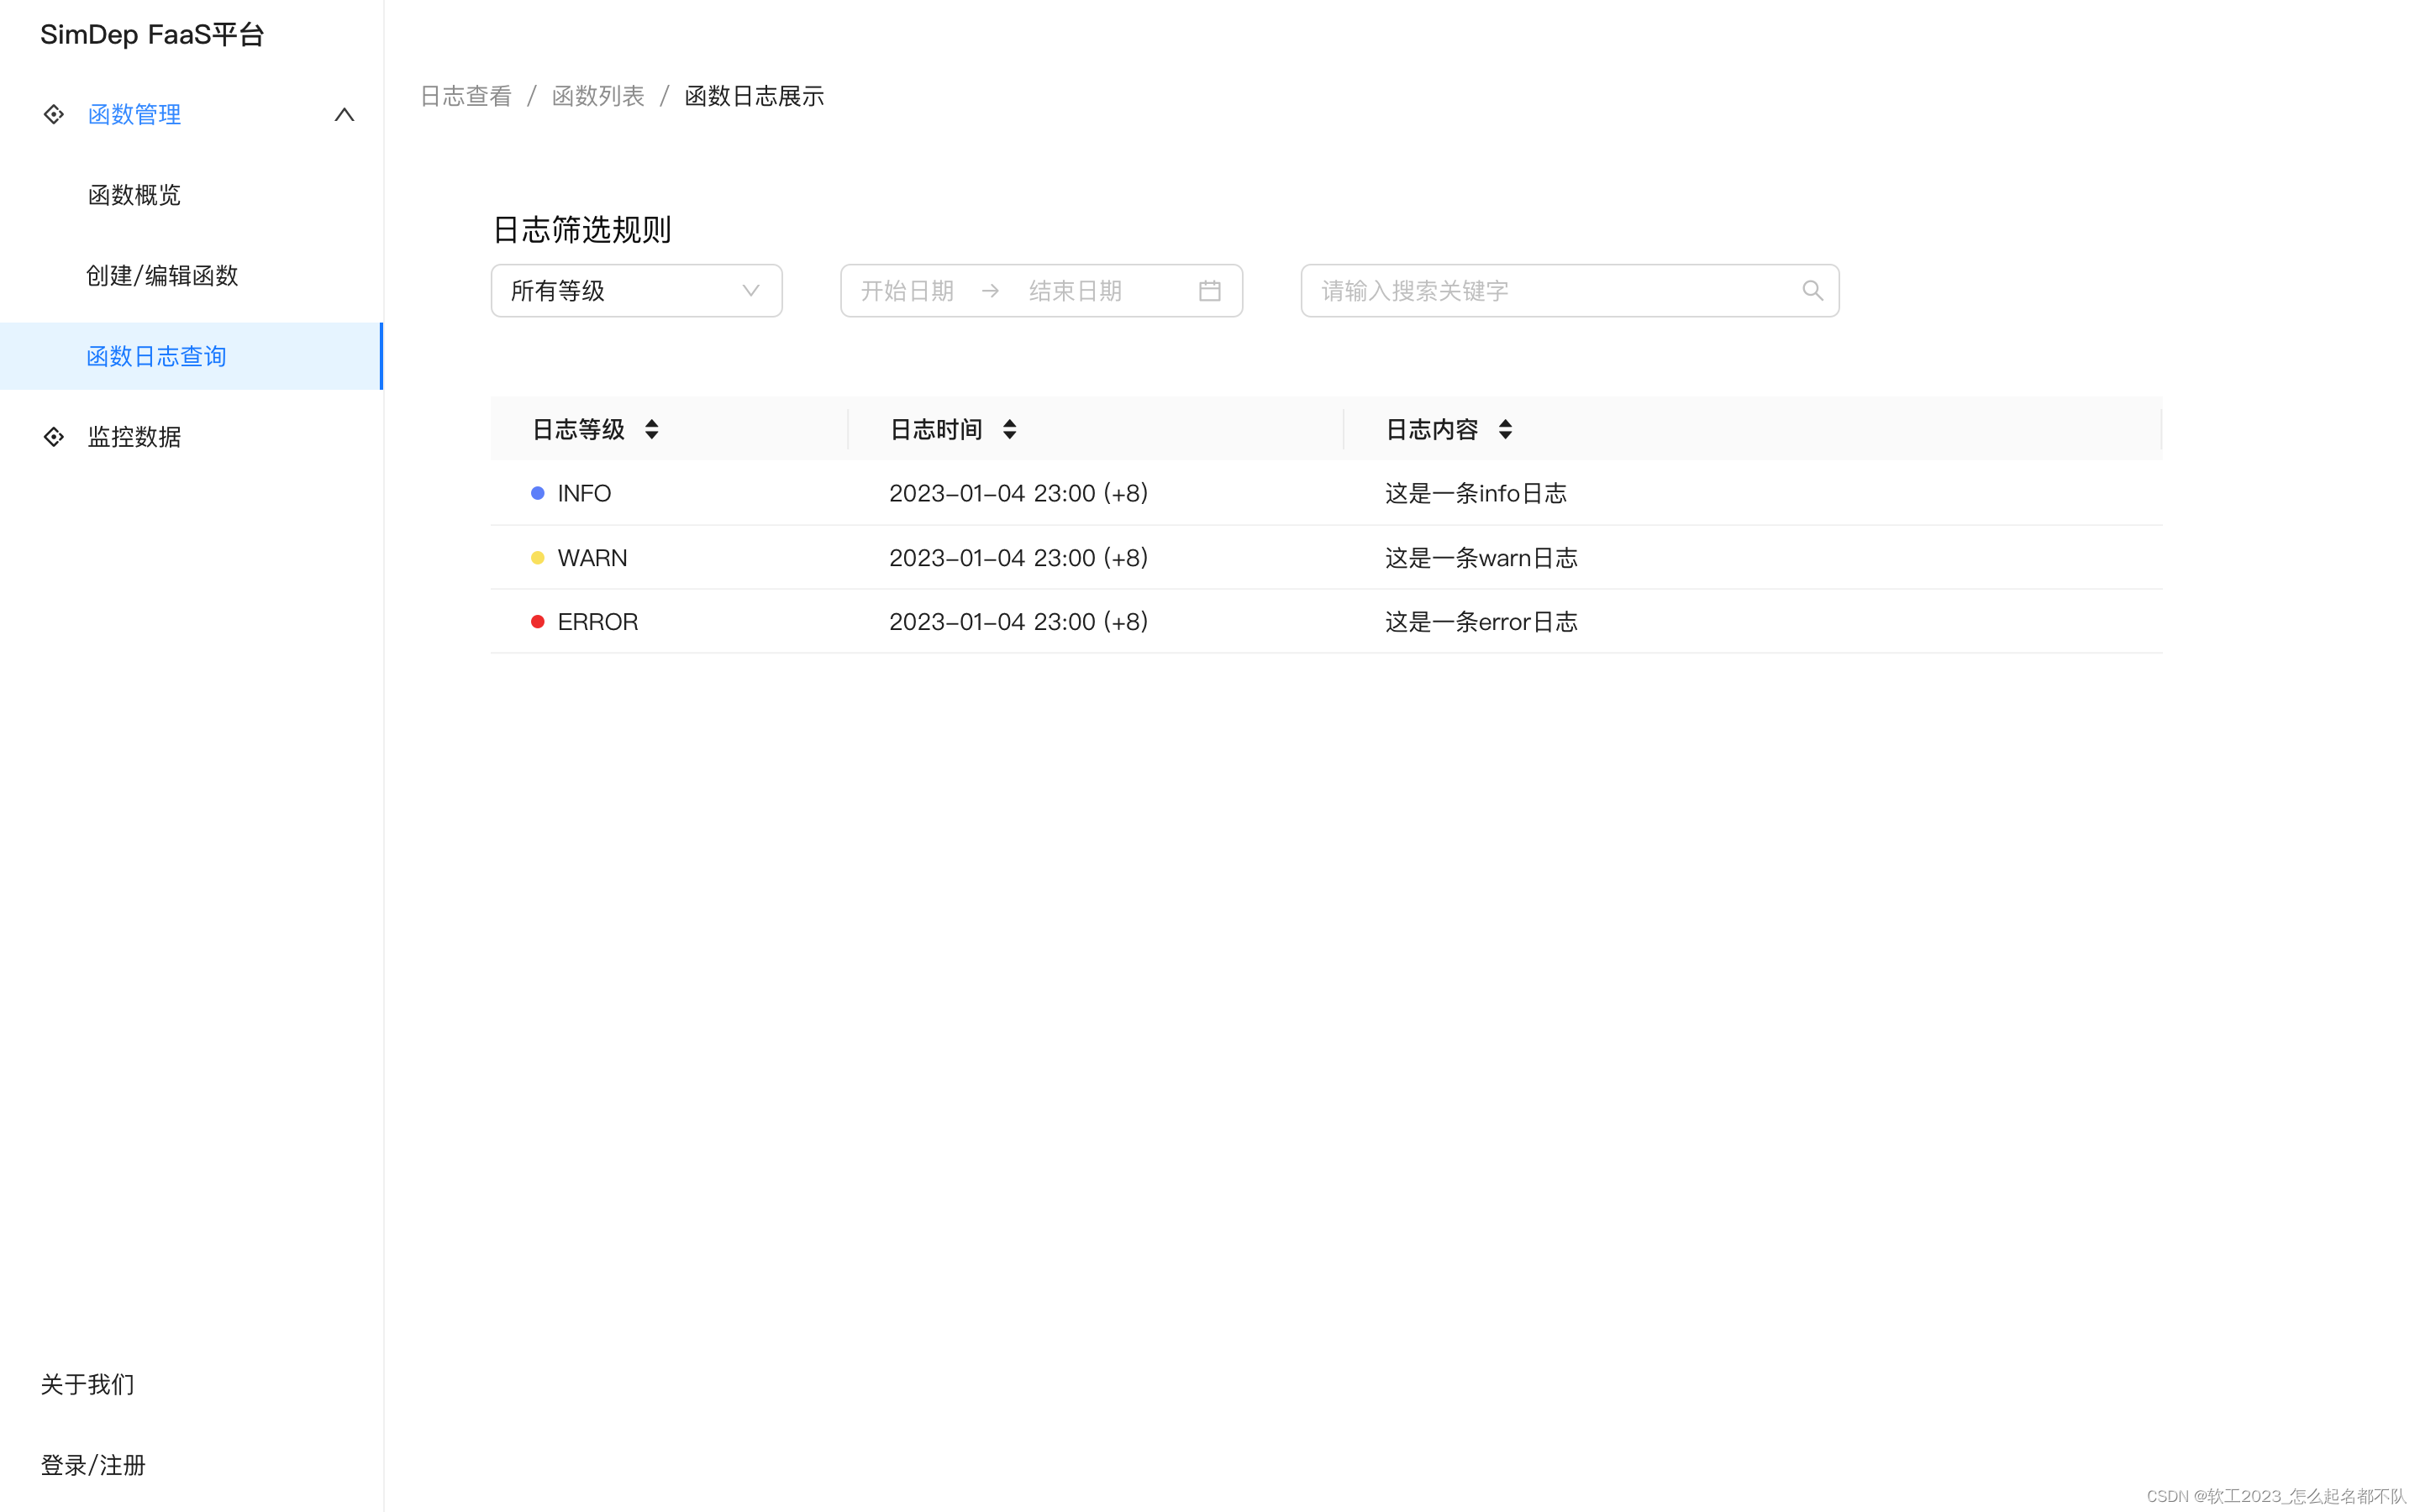Open 登录/注册 in sidebar
Viewport: 2420px width, 1512px height.
(93, 1465)
